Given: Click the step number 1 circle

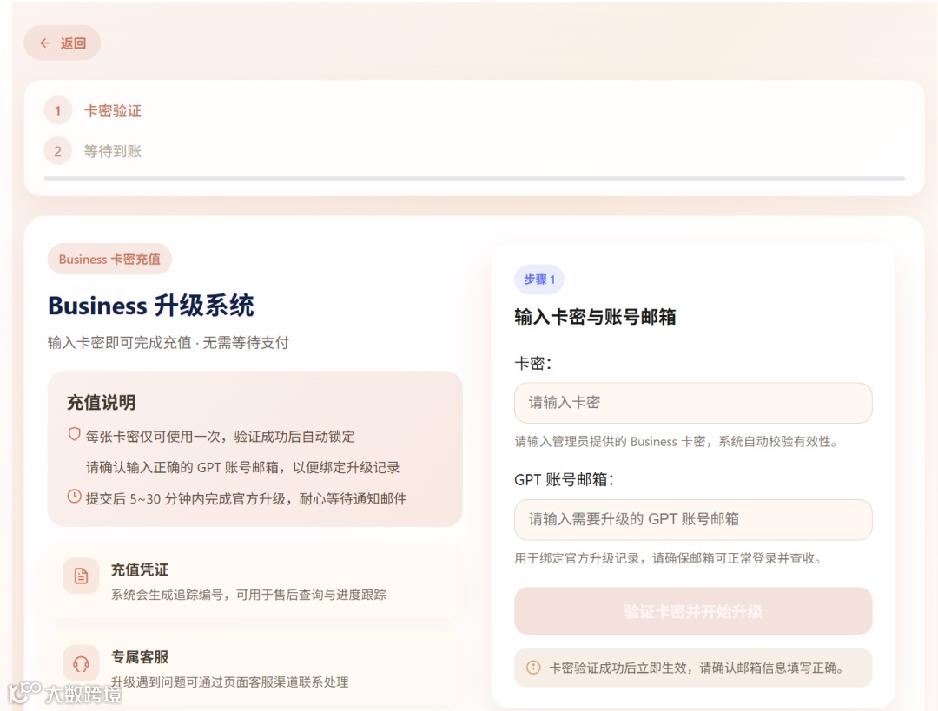Looking at the screenshot, I should pos(58,110).
